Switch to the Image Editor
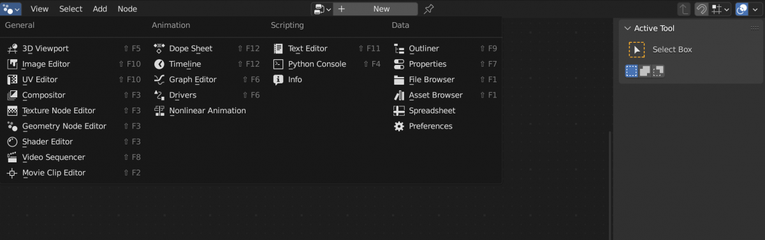Screen dimensions: 765x240 click(73, 64)
